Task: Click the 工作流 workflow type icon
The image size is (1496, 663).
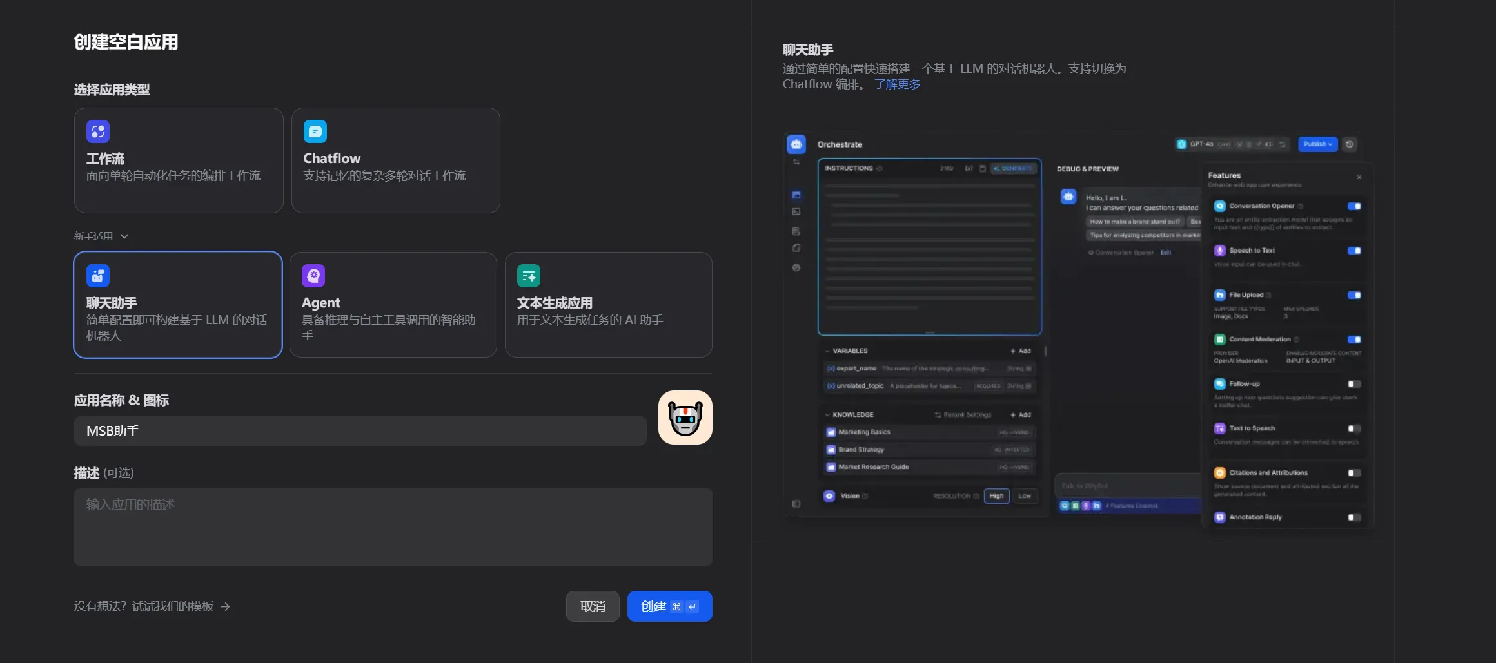Action: (98, 131)
